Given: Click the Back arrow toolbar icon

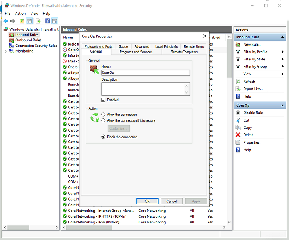Looking at the screenshot, I should pos(6,21).
